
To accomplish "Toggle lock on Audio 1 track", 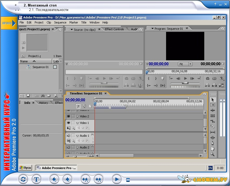I will tap(73, 136).
